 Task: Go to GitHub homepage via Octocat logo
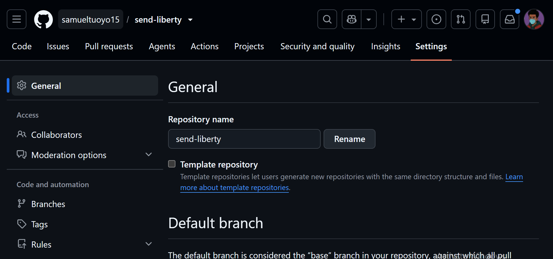pos(43,19)
